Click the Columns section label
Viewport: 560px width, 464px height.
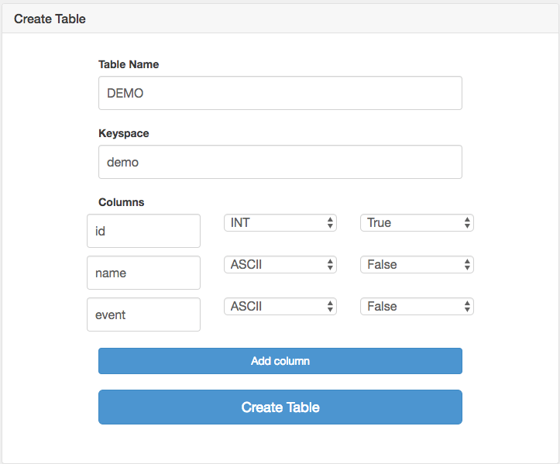tap(122, 202)
